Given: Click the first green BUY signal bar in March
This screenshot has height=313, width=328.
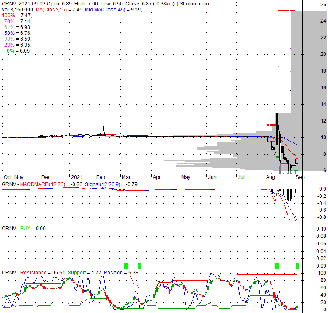Looking at the screenshot, I should click(x=126, y=266).
